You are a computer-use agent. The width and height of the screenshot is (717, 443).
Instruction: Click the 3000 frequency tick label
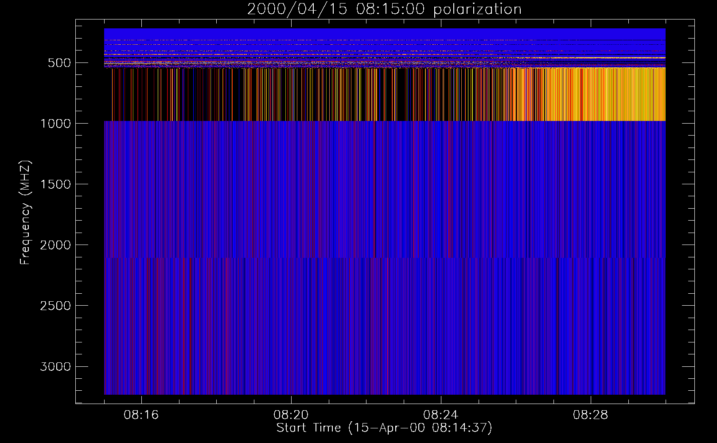[x=55, y=366]
